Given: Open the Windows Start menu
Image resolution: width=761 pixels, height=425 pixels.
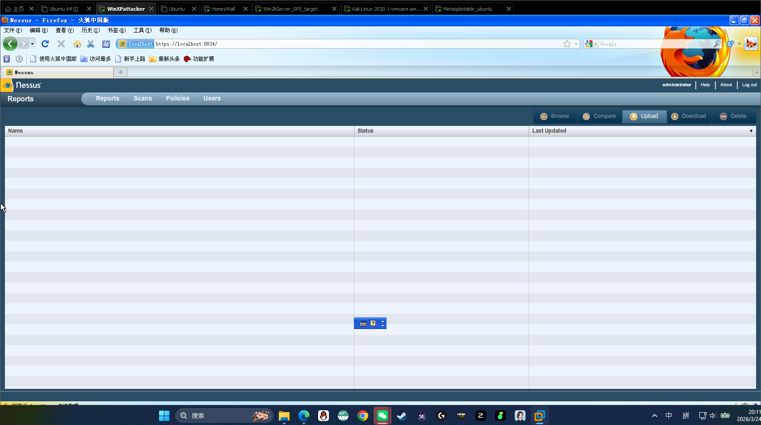Looking at the screenshot, I should pyautogui.click(x=164, y=416).
